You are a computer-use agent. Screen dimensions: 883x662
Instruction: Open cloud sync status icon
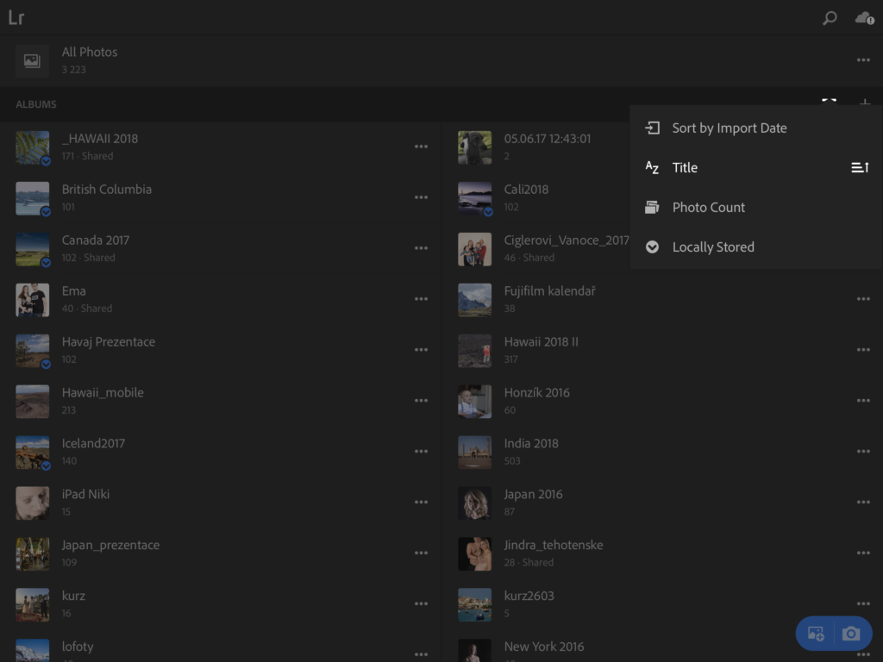pyautogui.click(x=864, y=18)
